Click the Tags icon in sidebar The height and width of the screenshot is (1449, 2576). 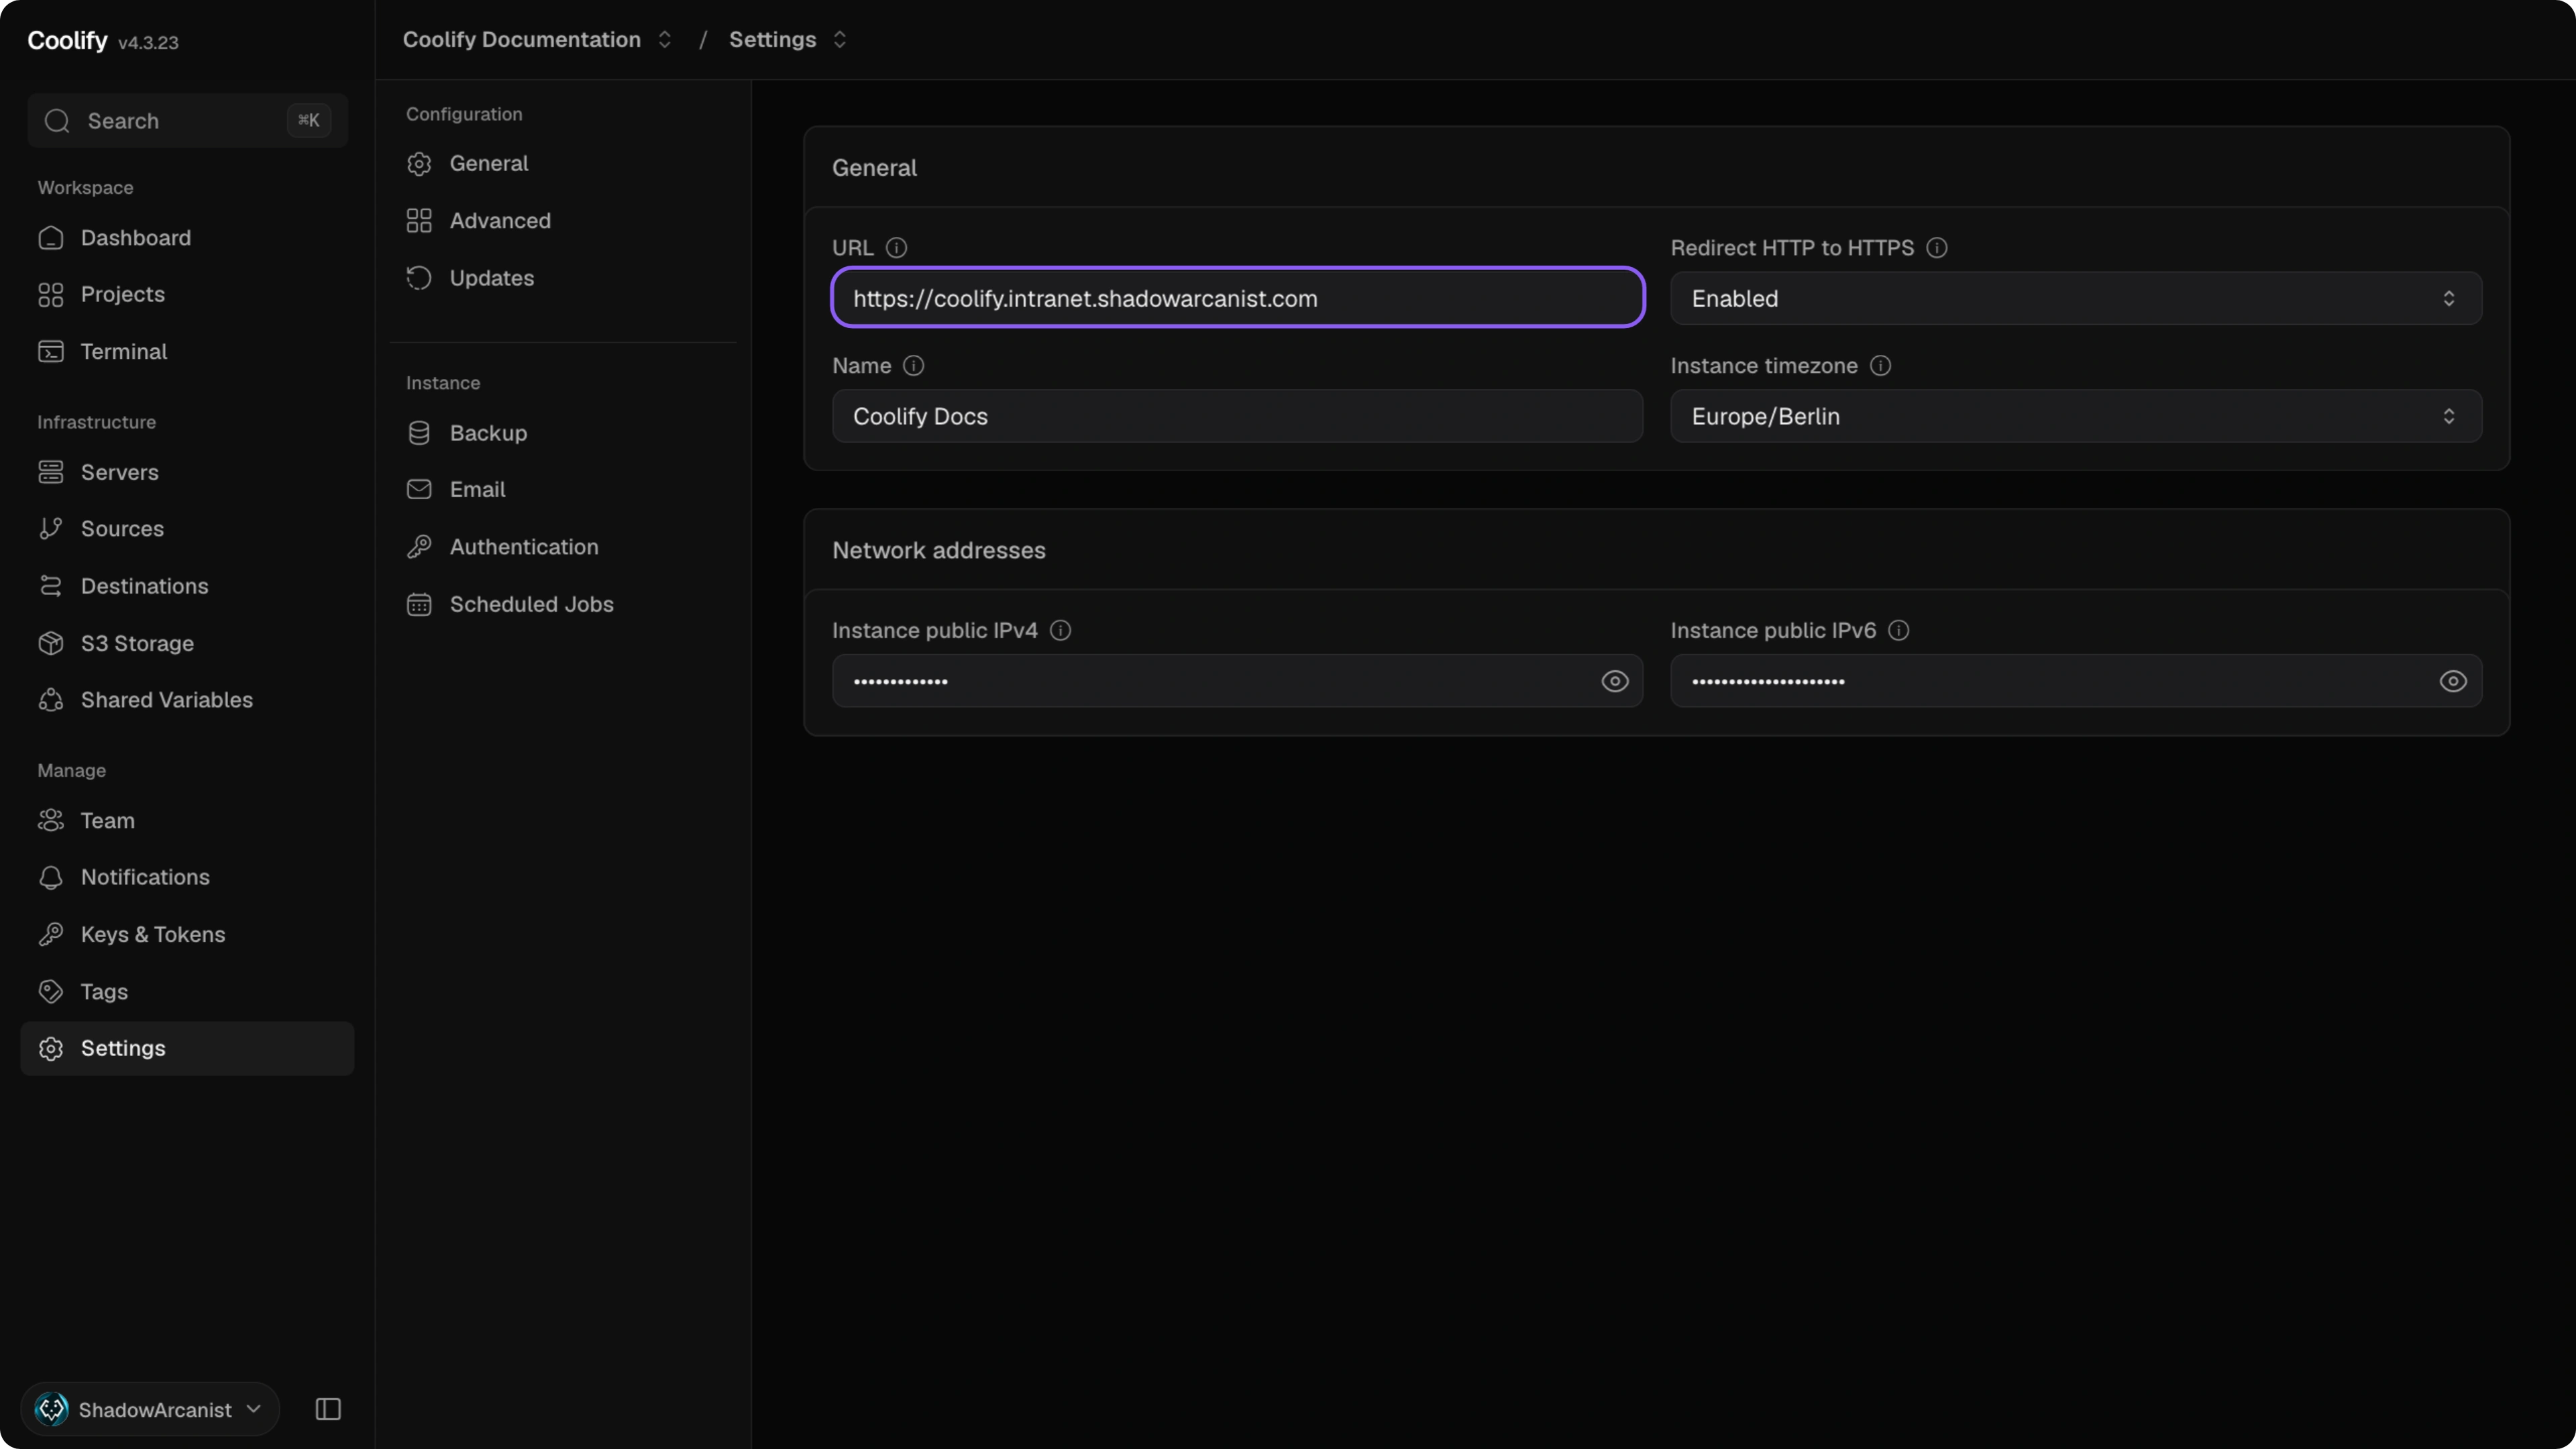[51, 992]
